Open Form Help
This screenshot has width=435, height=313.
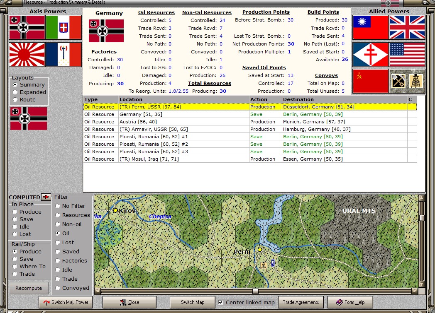(x=350, y=302)
